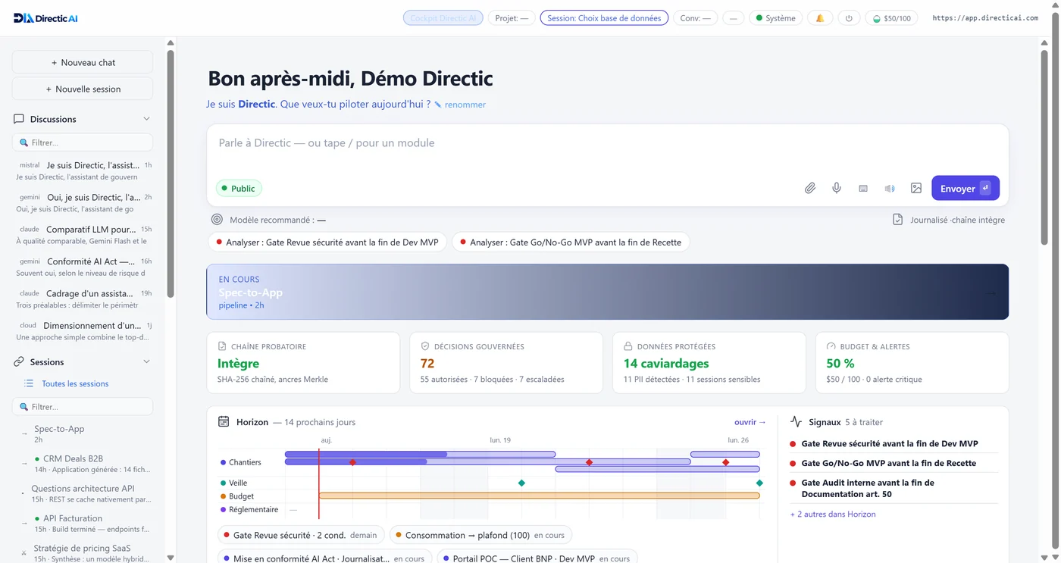Attach a file with the paperclip icon
The image size is (1061, 563).
tap(810, 188)
